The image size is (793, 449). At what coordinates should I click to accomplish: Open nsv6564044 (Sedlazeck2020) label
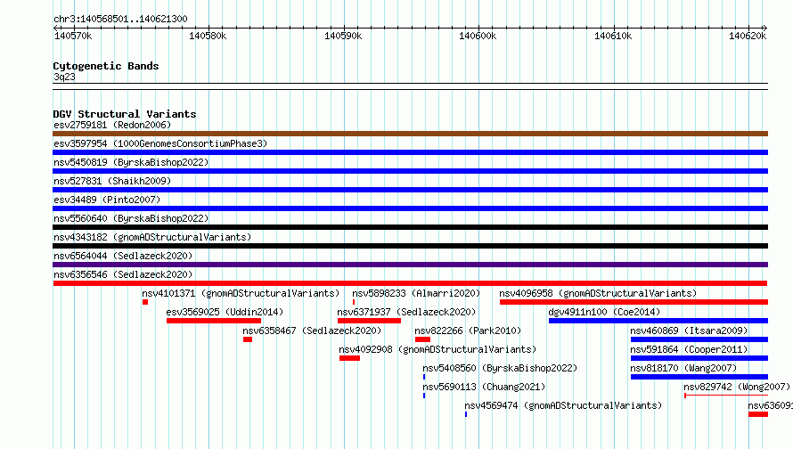123,256
